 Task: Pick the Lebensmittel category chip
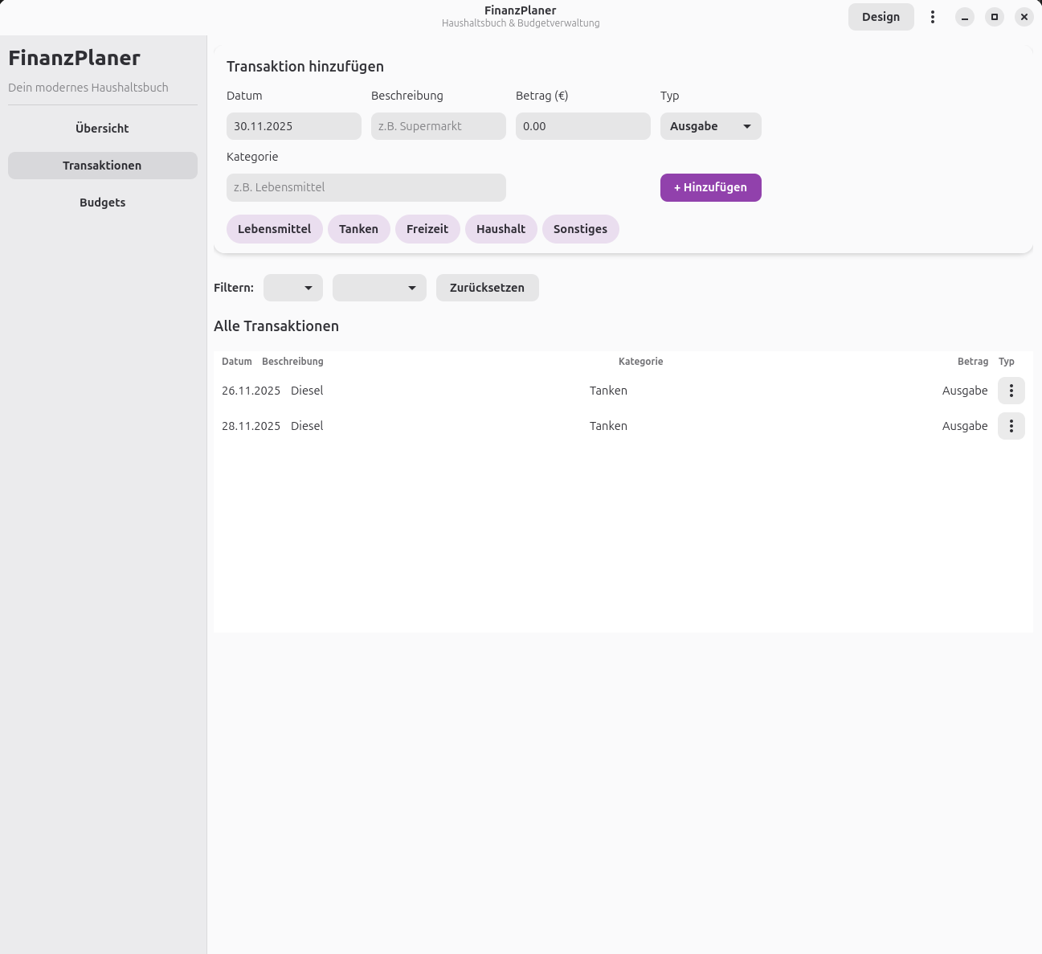point(274,229)
